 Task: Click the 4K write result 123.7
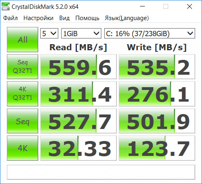157,148
